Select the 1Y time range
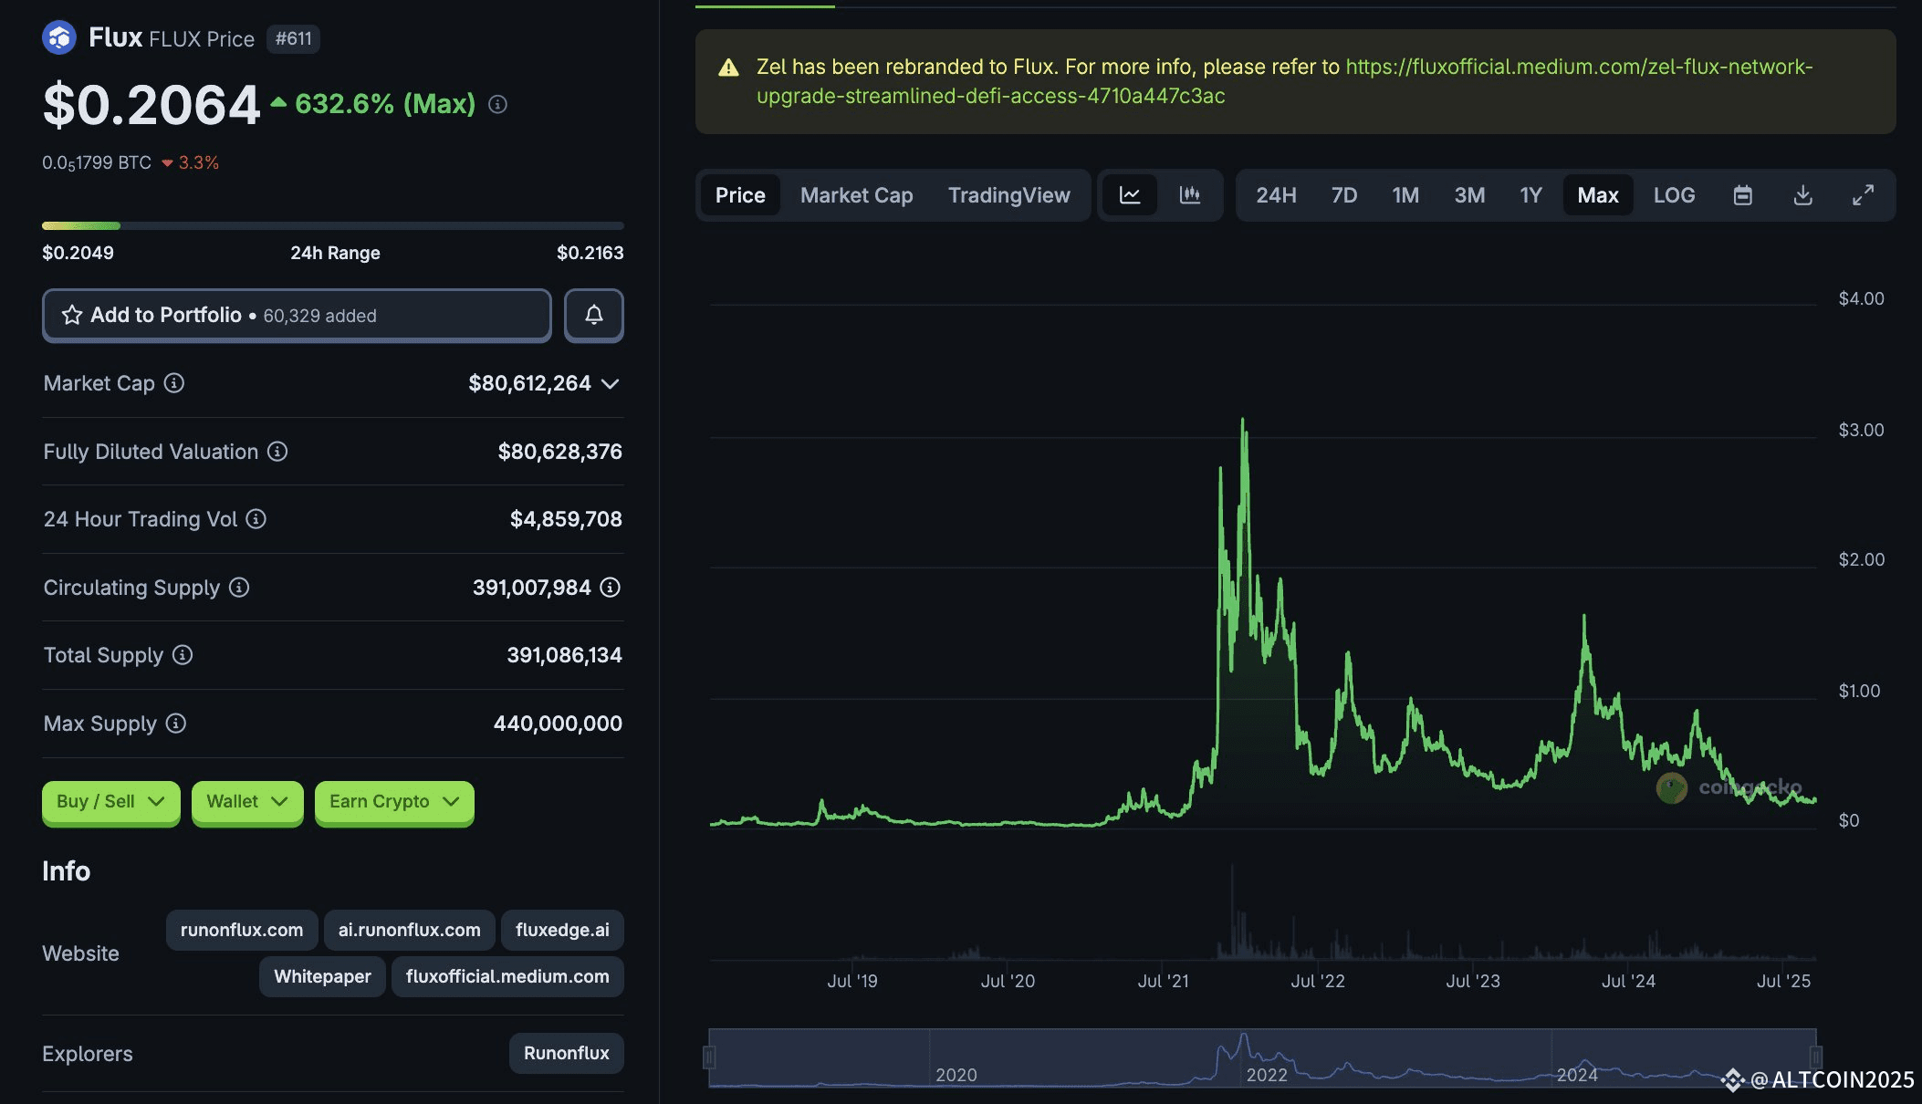 tap(1530, 195)
